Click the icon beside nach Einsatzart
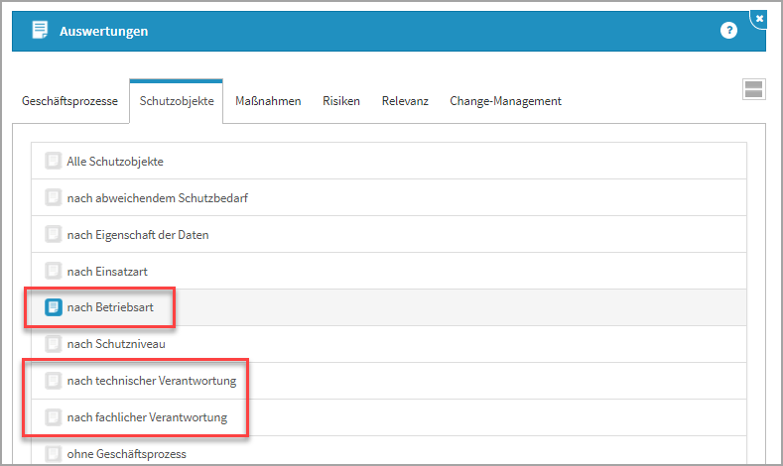The image size is (783, 466). (x=53, y=271)
